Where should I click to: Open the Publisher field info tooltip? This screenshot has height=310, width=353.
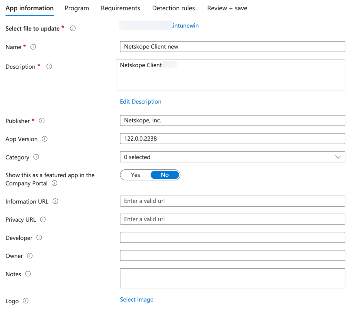pyautogui.click(x=42, y=121)
